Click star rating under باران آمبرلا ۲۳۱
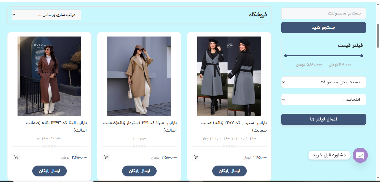This screenshot has width=380, height=182. pos(139,146)
